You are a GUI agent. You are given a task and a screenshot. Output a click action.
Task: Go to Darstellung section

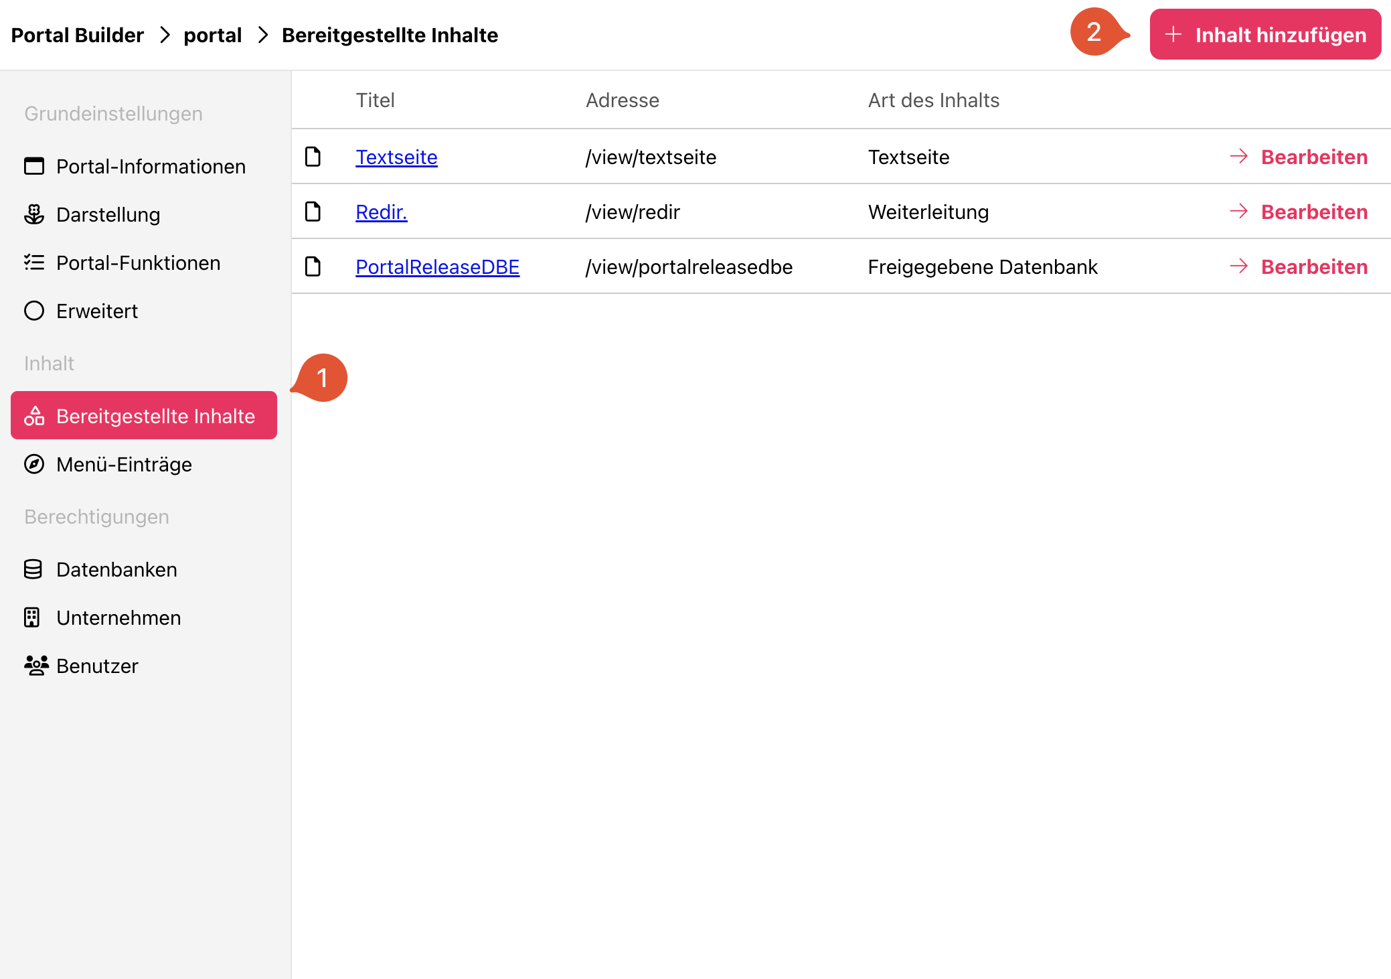[x=144, y=214]
